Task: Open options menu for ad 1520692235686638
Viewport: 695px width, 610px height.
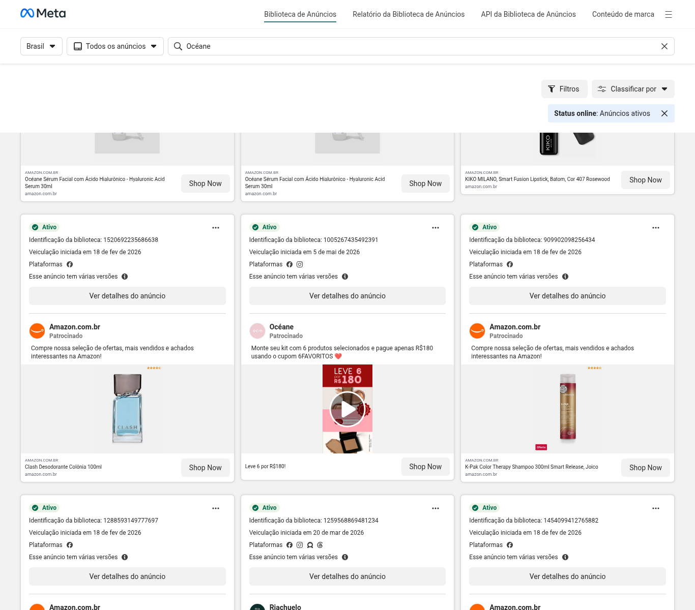Action: 216,228
